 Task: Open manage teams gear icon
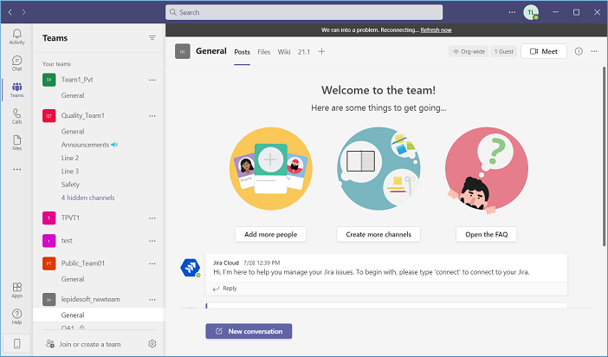tap(152, 344)
